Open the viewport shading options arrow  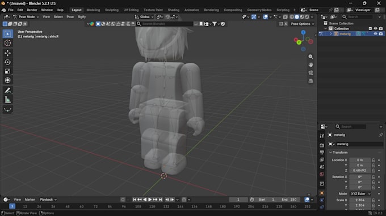[312, 17]
